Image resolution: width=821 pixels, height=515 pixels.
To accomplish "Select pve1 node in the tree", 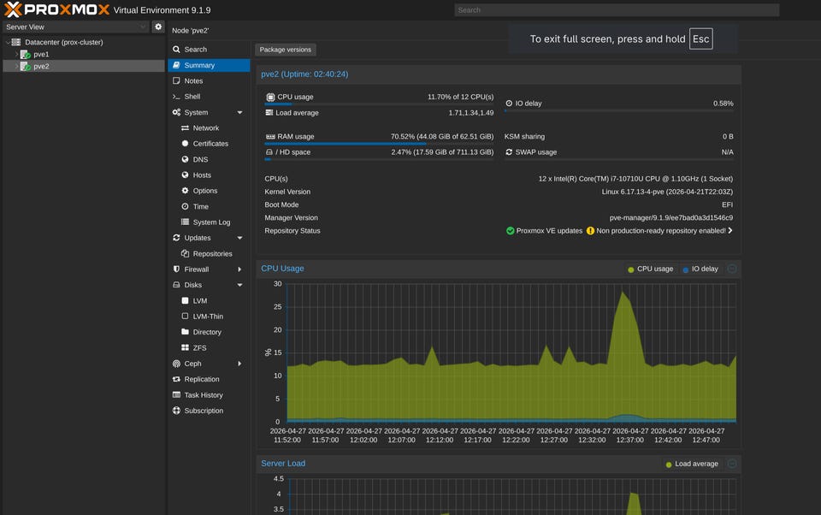I will coord(84,54).
